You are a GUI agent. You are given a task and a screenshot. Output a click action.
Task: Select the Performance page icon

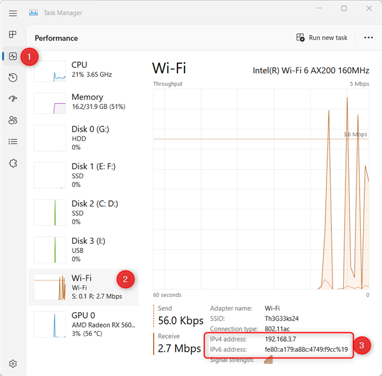coord(12,56)
